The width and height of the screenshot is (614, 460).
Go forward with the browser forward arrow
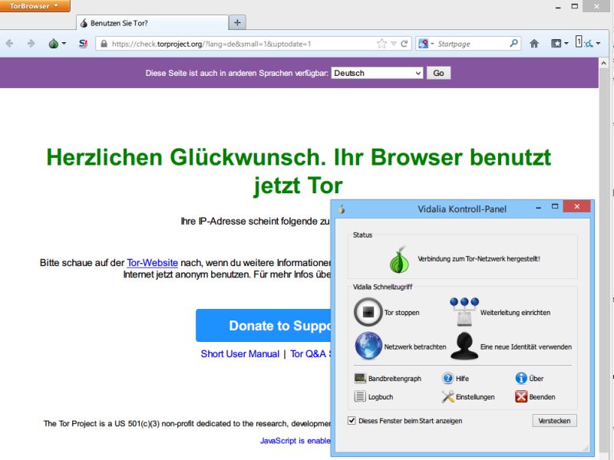click(31, 44)
